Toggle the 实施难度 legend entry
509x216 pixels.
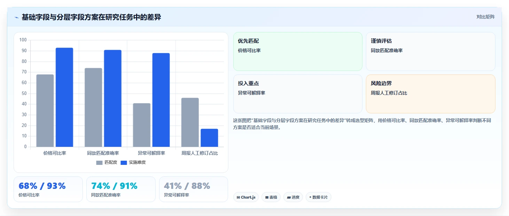133,162
